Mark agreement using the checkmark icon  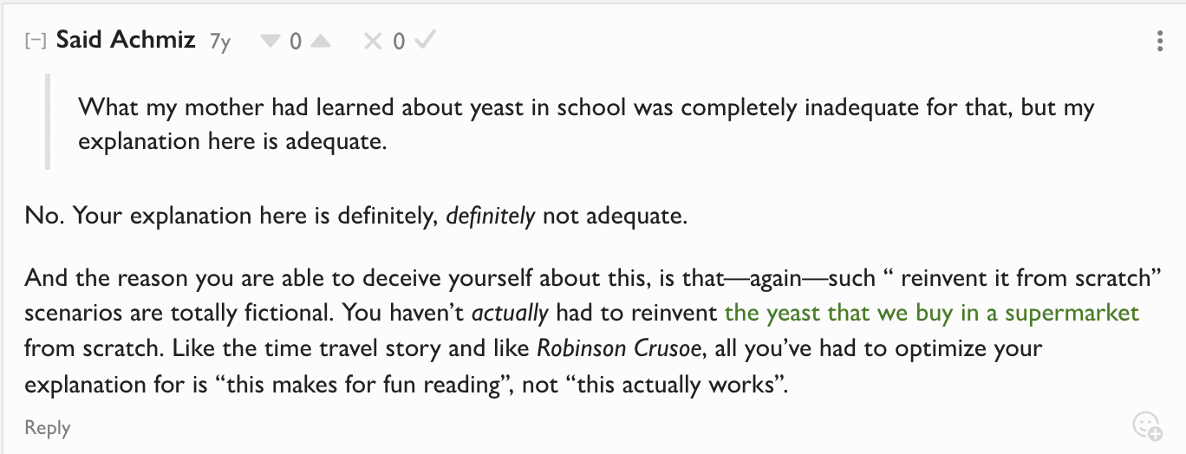[424, 41]
